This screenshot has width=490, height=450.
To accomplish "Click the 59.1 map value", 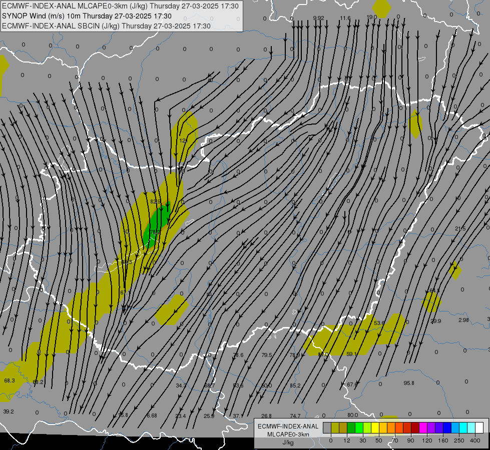I will pyautogui.click(x=351, y=354).
